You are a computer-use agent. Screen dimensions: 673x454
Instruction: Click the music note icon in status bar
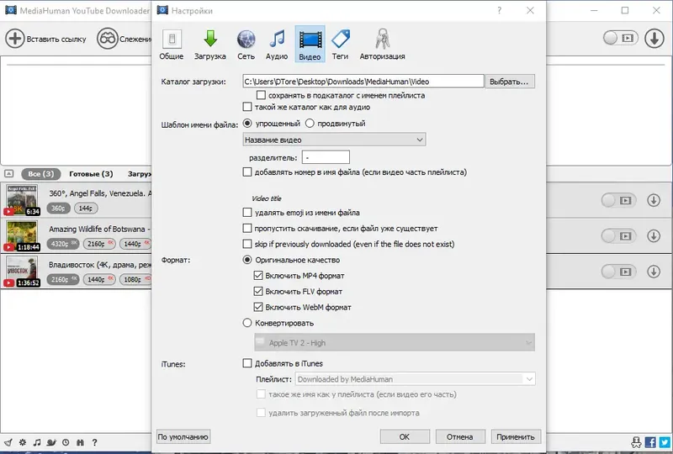click(37, 442)
